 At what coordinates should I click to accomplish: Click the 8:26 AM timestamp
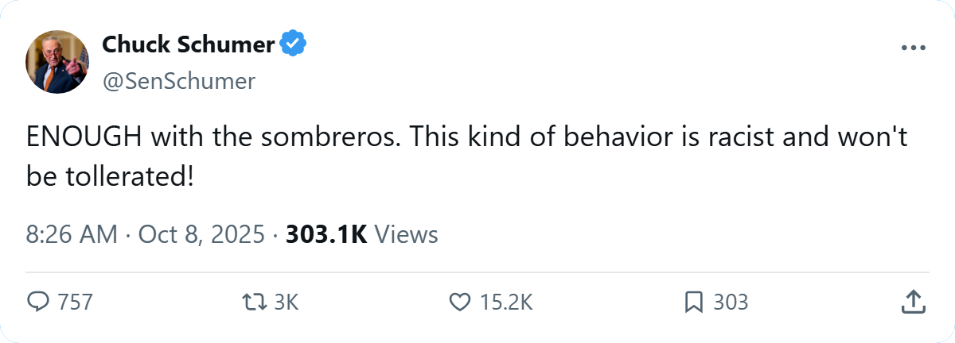point(72,235)
